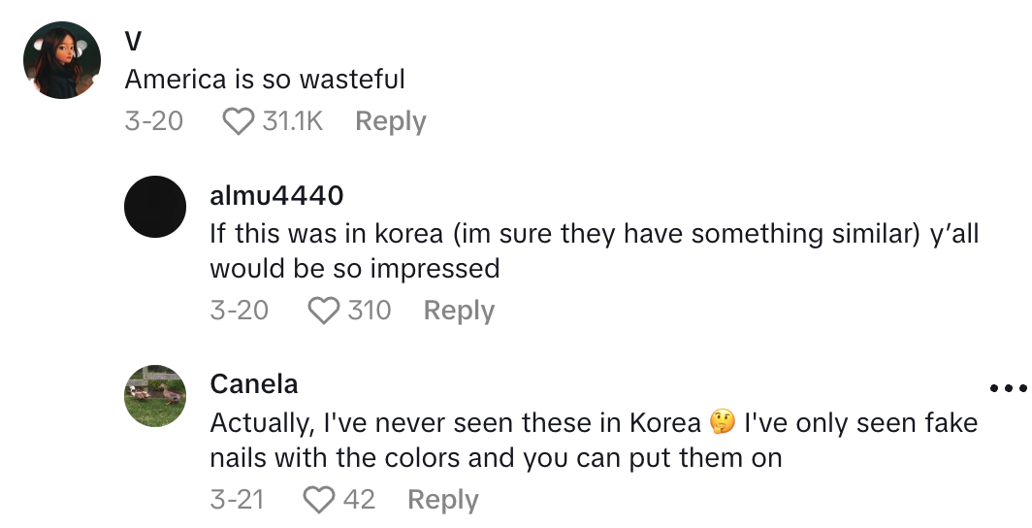The width and height of the screenshot is (1032, 528).
Task: Visit almu4440's profile via username
Action: pos(276,195)
